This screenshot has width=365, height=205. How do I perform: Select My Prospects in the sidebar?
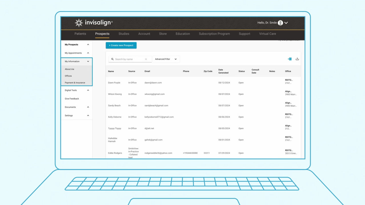tap(71, 45)
